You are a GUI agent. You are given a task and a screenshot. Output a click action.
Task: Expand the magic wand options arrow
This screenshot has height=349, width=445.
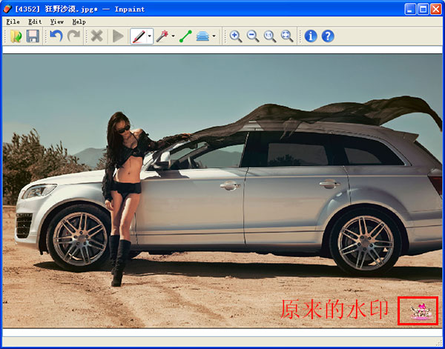(x=173, y=36)
